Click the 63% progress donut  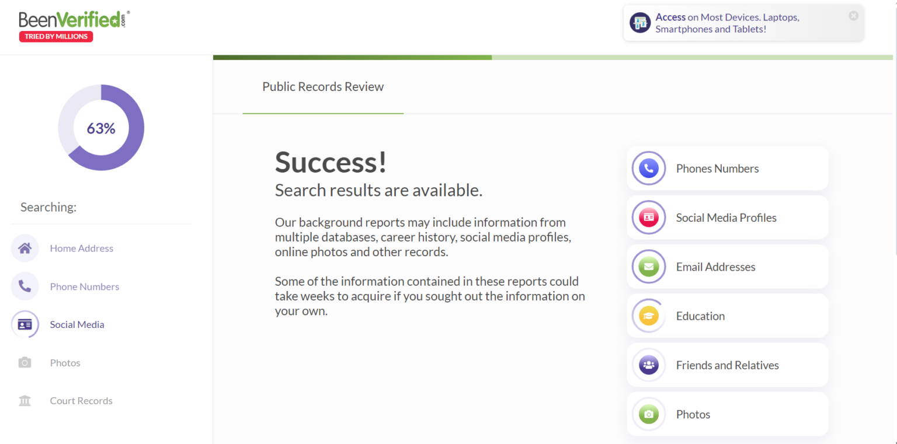point(101,128)
